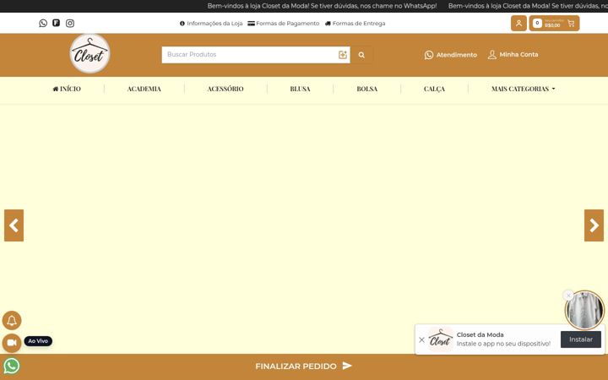This screenshot has width=608, height=380.
Task: Click FINALIZAR PEDIDO button
Action: click(x=304, y=366)
